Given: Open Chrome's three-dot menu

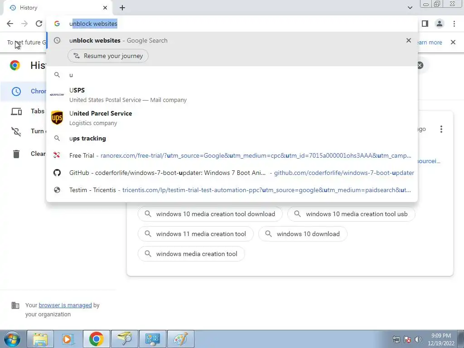Looking at the screenshot, I should (454, 24).
